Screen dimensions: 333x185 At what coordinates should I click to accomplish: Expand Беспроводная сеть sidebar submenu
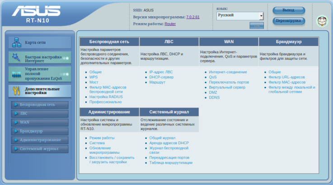pos(40,104)
